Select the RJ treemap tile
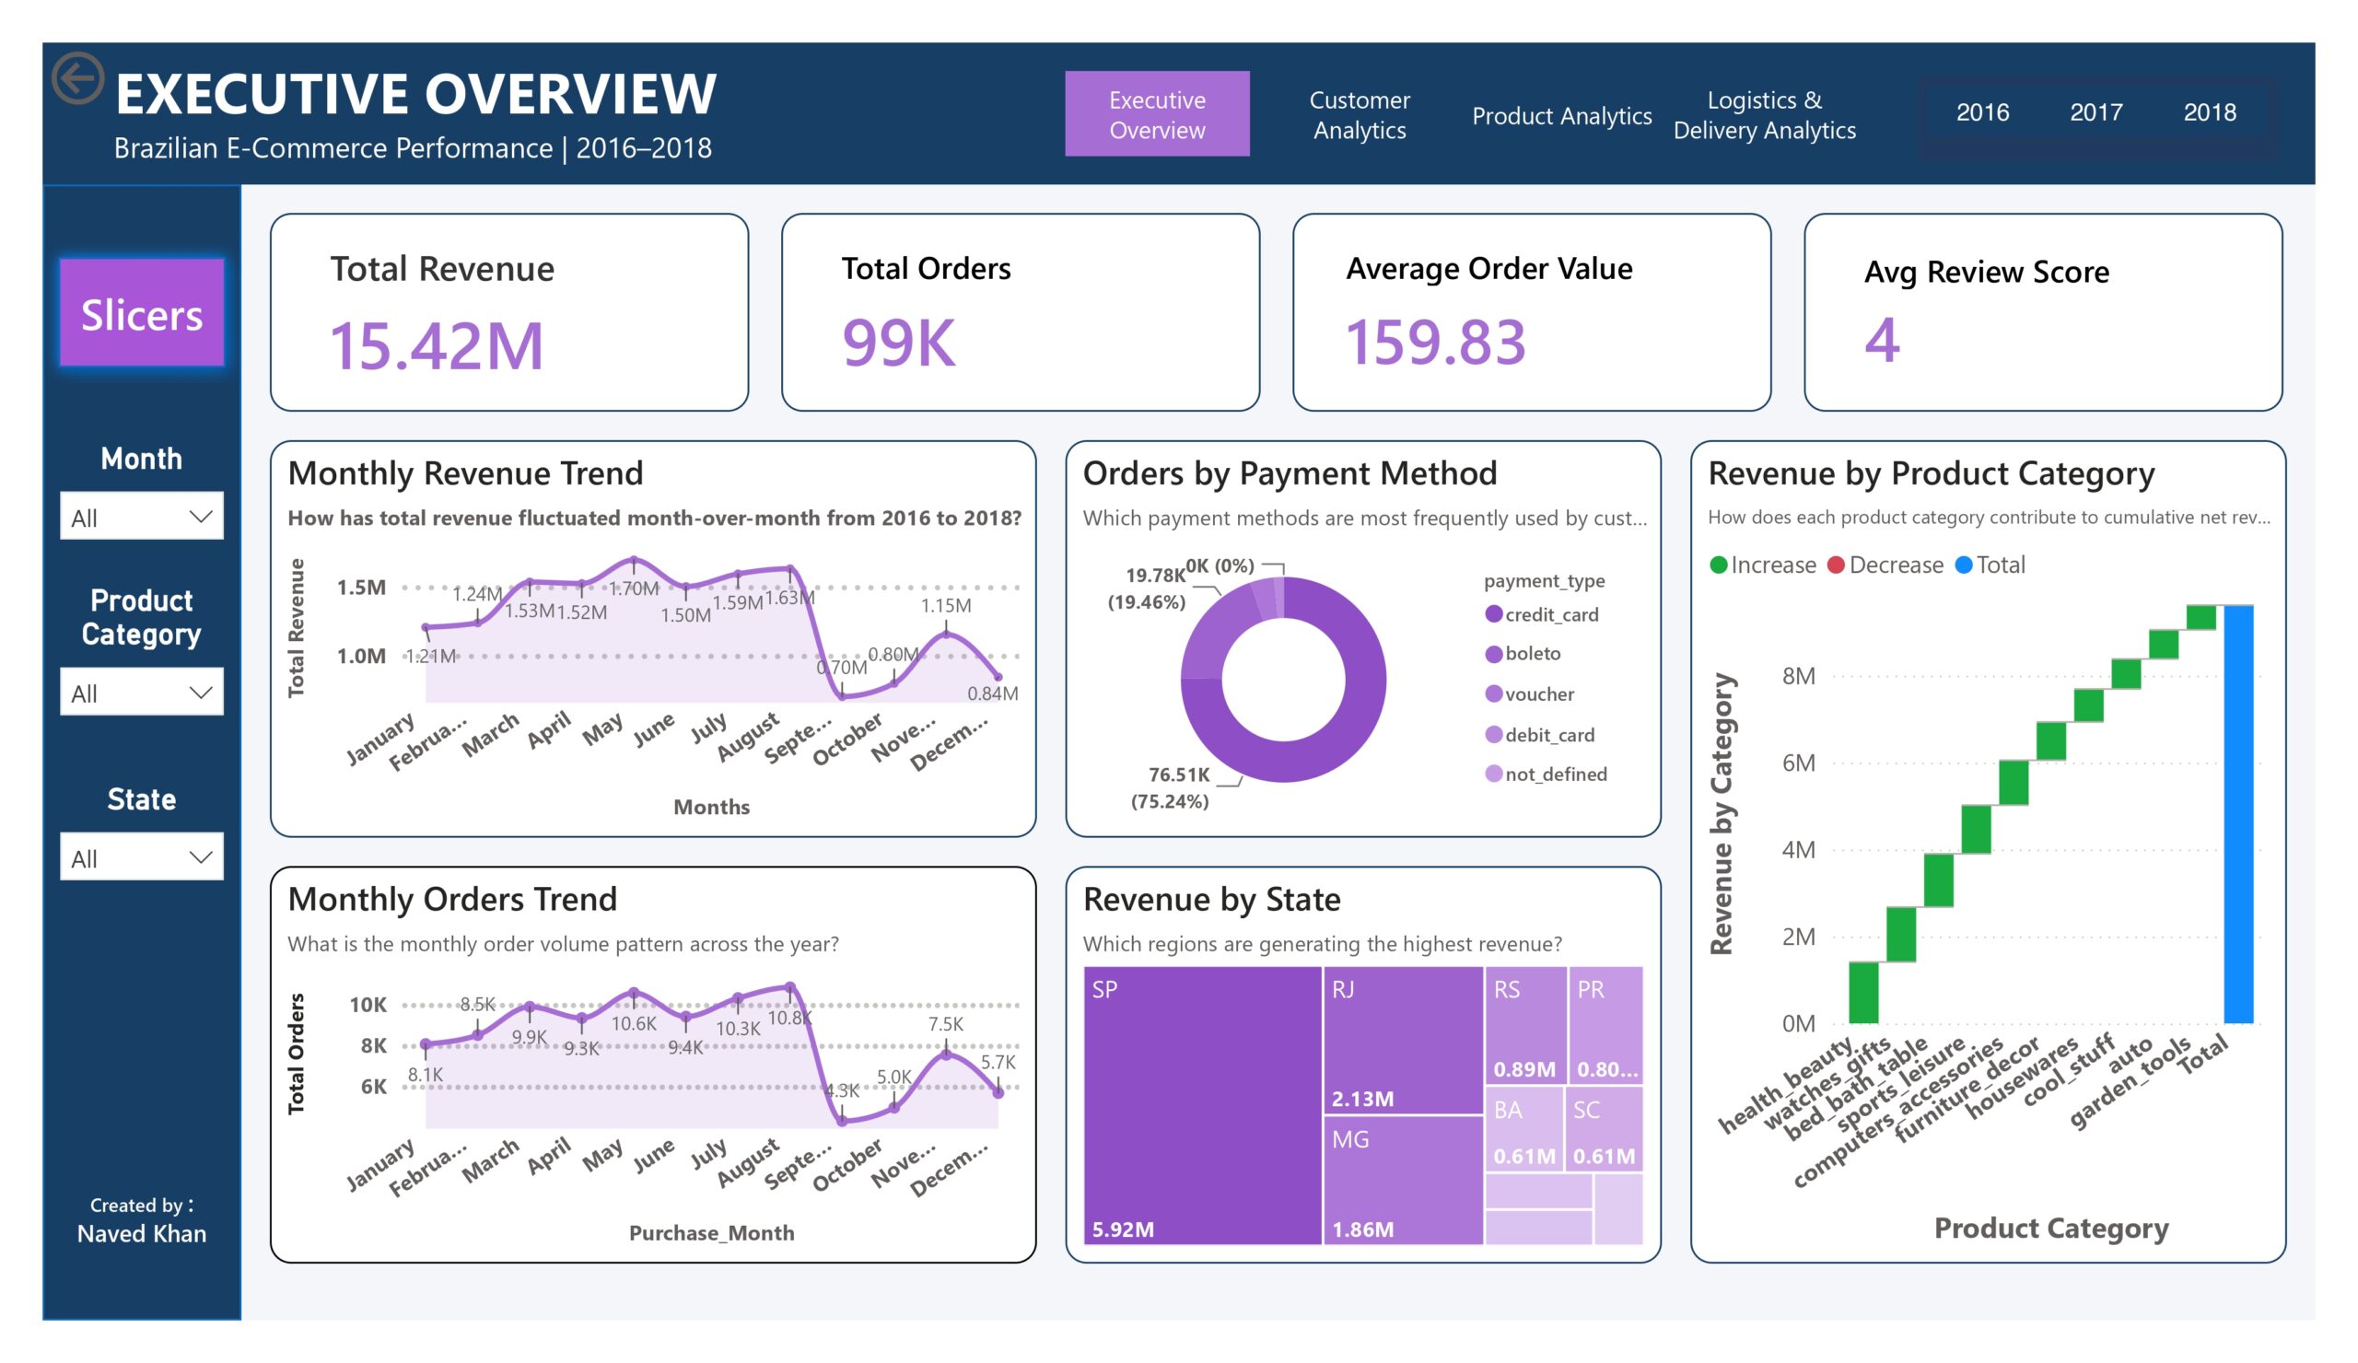The height and width of the screenshot is (1363, 2358). (x=1403, y=1041)
